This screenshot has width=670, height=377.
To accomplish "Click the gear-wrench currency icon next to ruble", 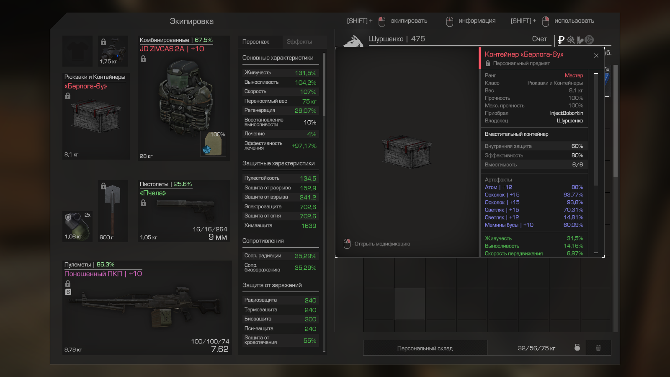I will (x=571, y=40).
